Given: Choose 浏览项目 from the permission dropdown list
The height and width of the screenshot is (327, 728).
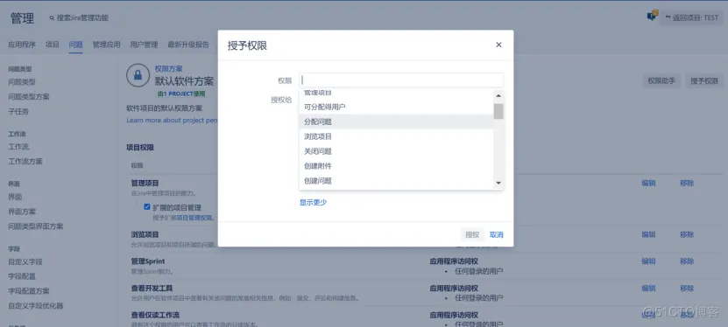Looking at the screenshot, I should click(396, 136).
